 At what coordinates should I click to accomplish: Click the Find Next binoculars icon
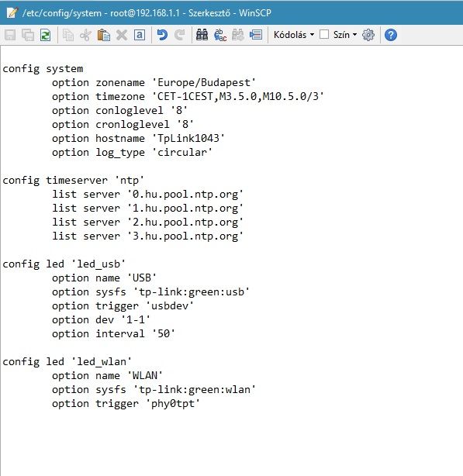(x=238, y=35)
